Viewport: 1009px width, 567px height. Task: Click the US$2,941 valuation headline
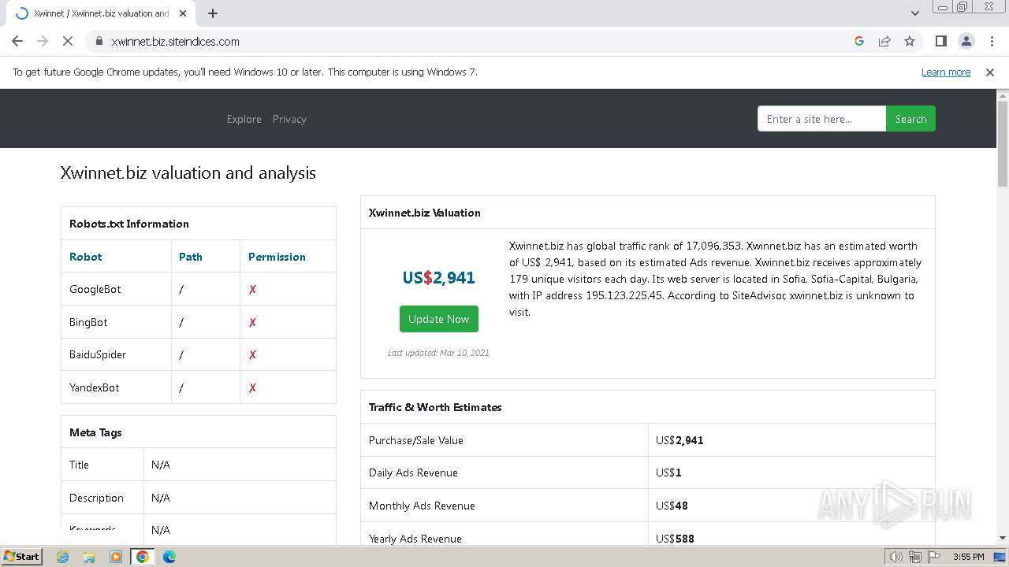click(438, 277)
